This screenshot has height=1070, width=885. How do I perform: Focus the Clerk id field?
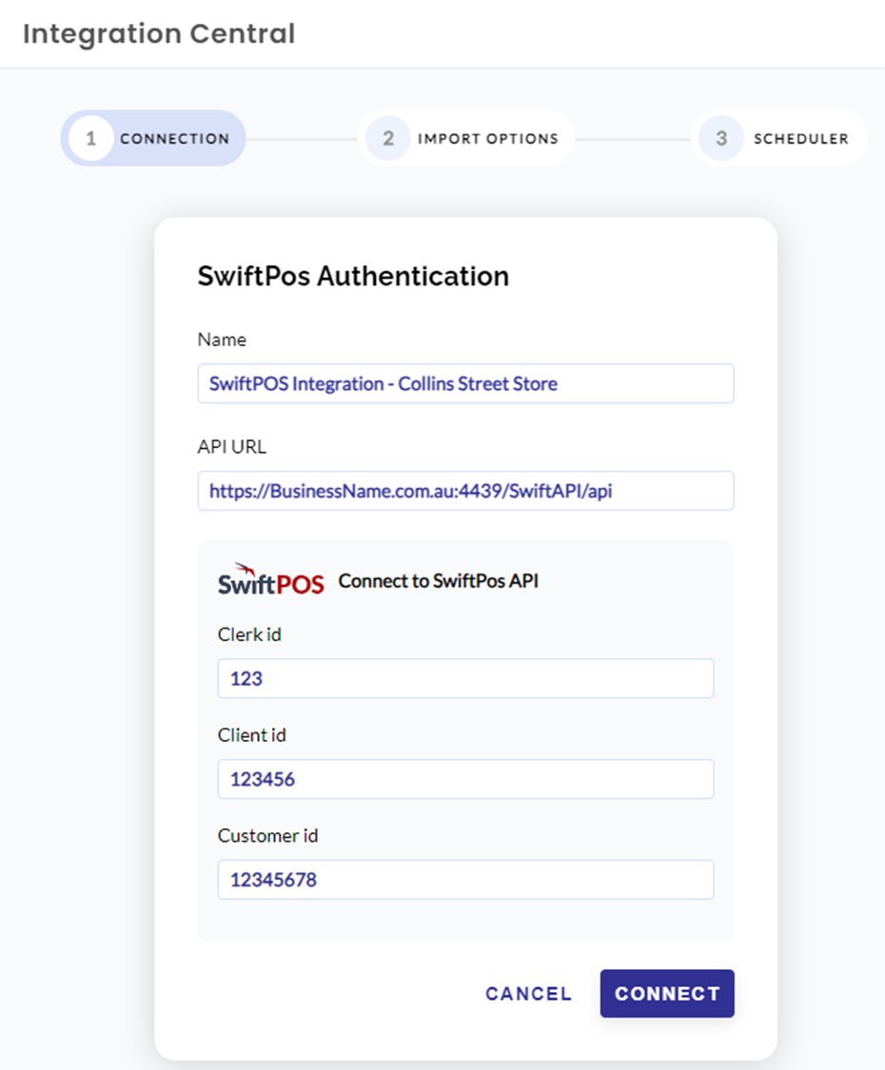point(465,678)
